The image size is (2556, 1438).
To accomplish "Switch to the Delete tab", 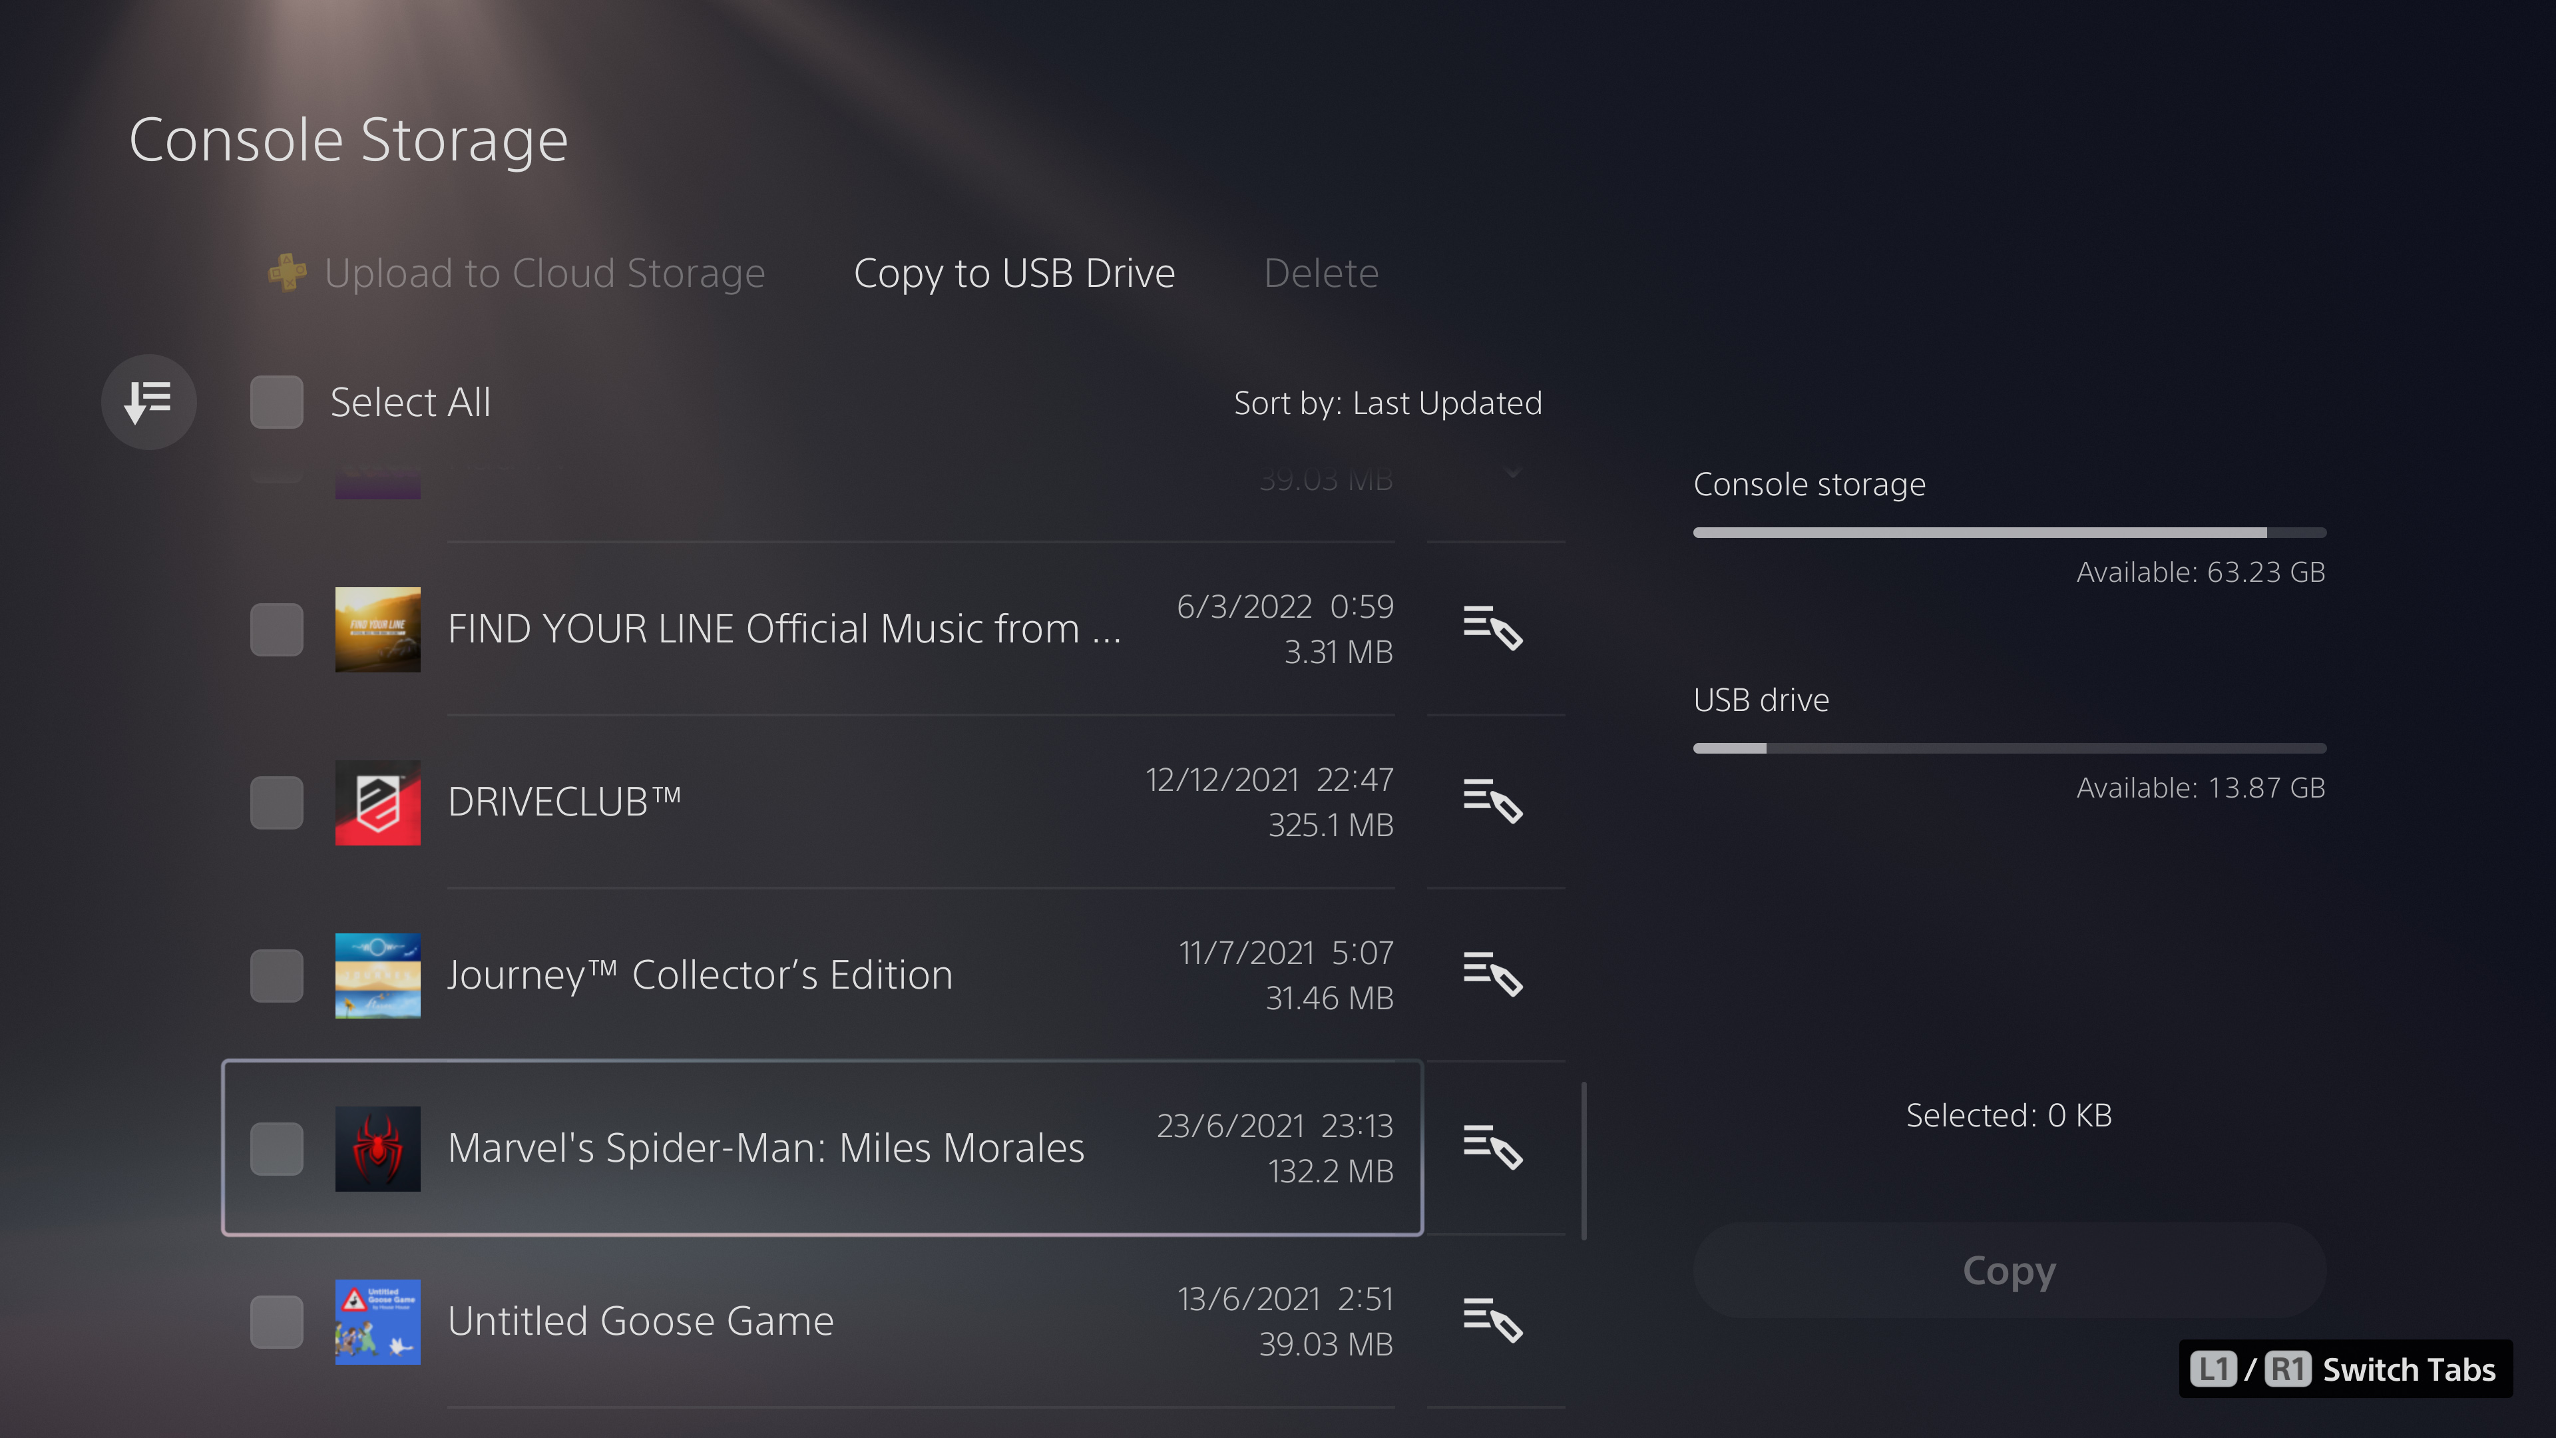I will click(x=1321, y=273).
